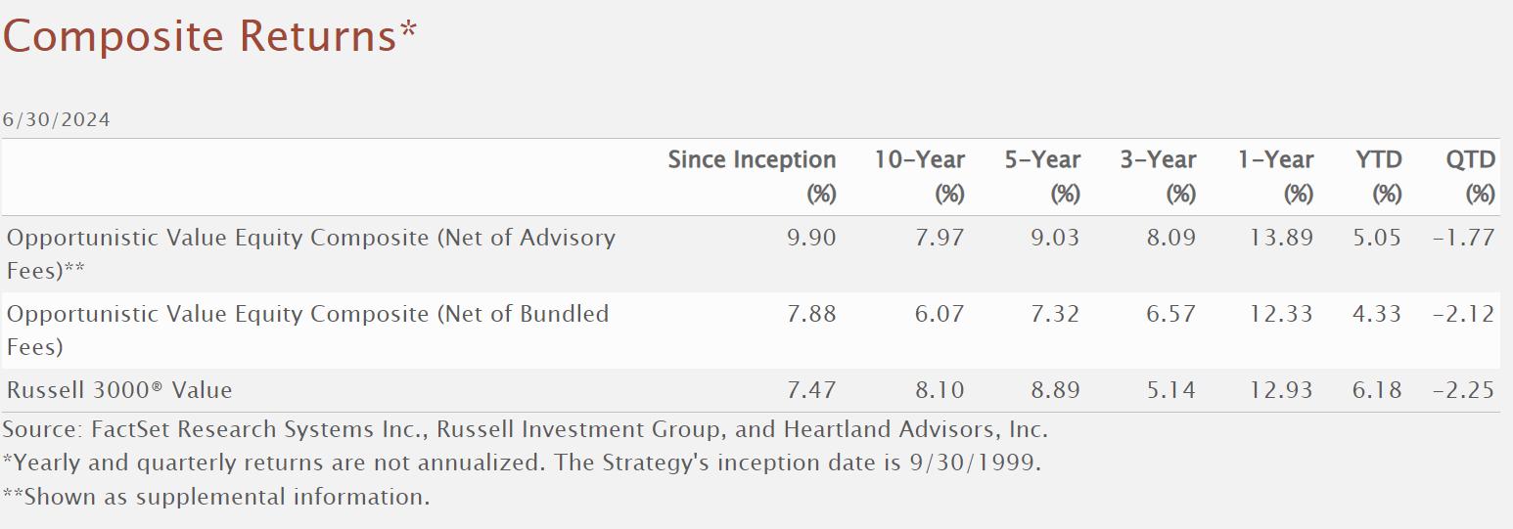Click the 6/30/2024 date label
Image resolution: width=1513 pixels, height=529 pixels.
pyautogui.click(x=57, y=120)
